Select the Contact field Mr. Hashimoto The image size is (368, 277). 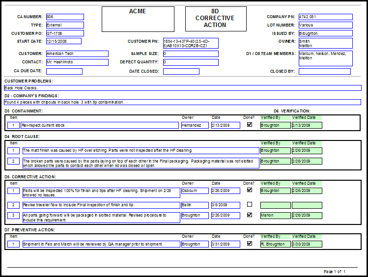click(77, 62)
